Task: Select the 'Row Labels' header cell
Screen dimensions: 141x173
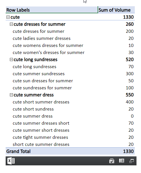Action: coord(52,10)
